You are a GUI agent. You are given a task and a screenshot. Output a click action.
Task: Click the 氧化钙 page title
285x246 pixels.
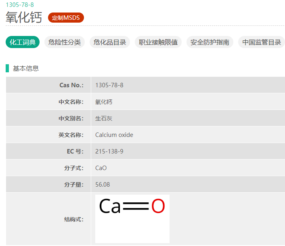24,18
